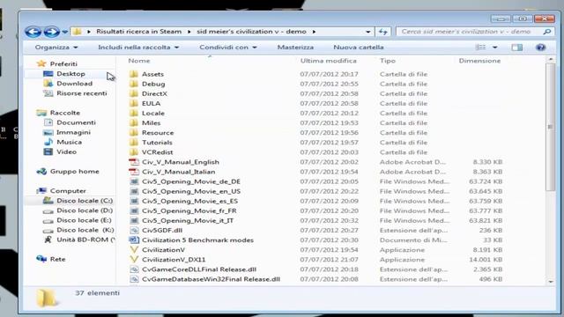The width and height of the screenshot is (564, 317).
Task: Select CvGameCoreDLLFinal Release.dll file
Action: click(x=199, y=269)
